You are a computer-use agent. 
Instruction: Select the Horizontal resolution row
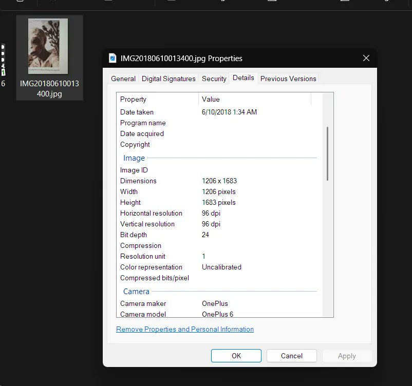pyautogui.click(x=219, y=213)
